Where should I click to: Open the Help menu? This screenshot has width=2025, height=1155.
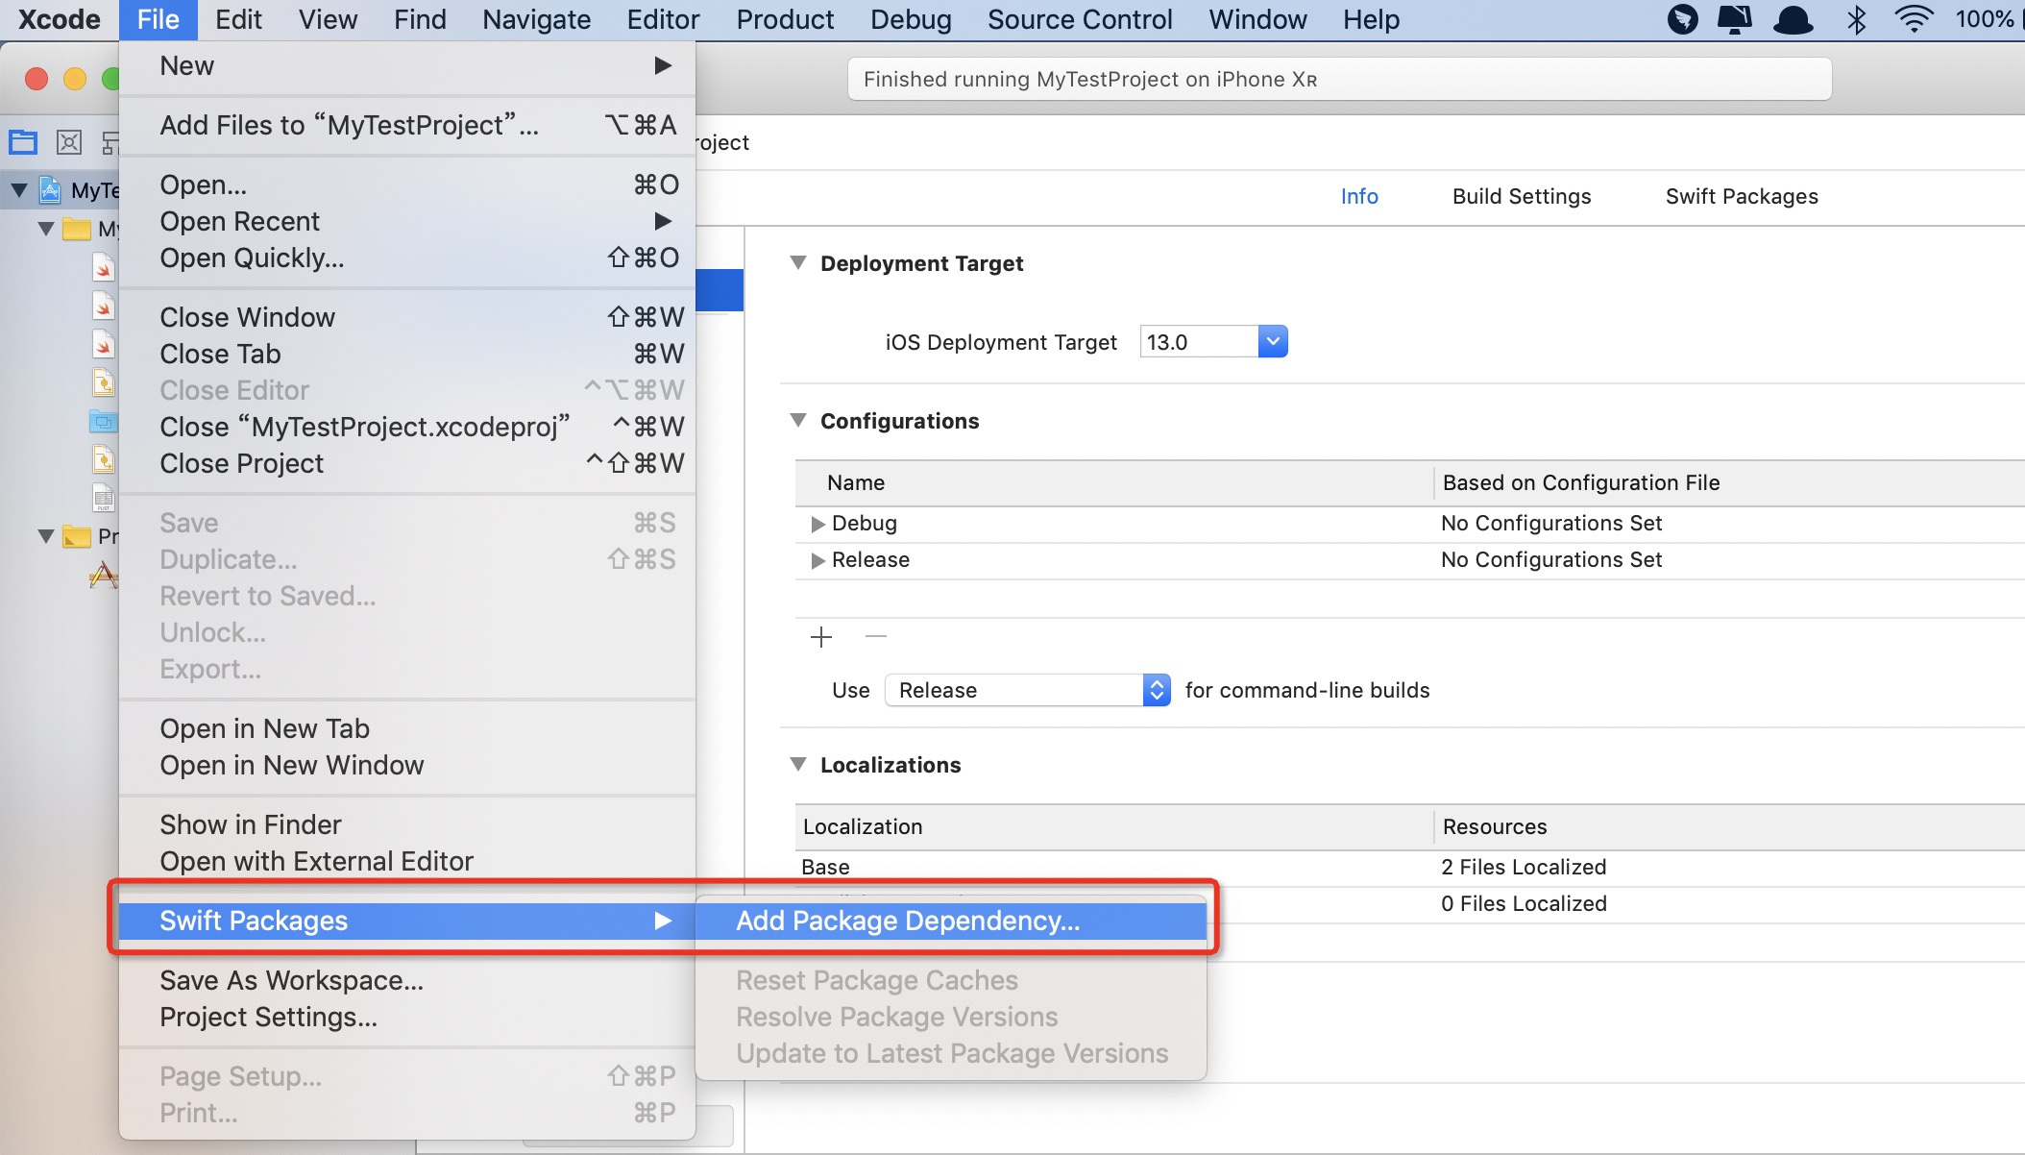[x=1371, y=19]
